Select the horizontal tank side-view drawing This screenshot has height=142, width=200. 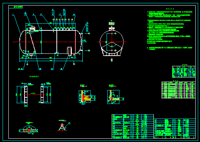click(x=51, y=42)
